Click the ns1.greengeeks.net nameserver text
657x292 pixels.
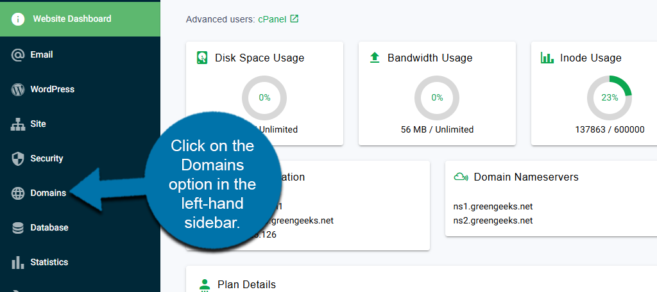coord(493,206)
